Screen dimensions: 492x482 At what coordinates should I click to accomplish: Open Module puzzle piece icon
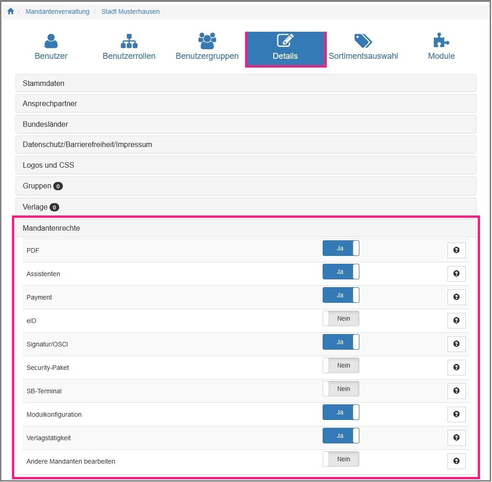[x=441, y=41]
